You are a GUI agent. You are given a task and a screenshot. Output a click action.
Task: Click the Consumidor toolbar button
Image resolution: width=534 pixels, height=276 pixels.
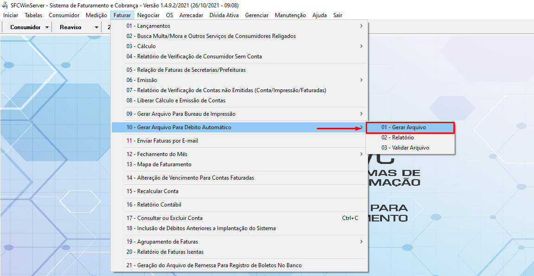(25, 27)
